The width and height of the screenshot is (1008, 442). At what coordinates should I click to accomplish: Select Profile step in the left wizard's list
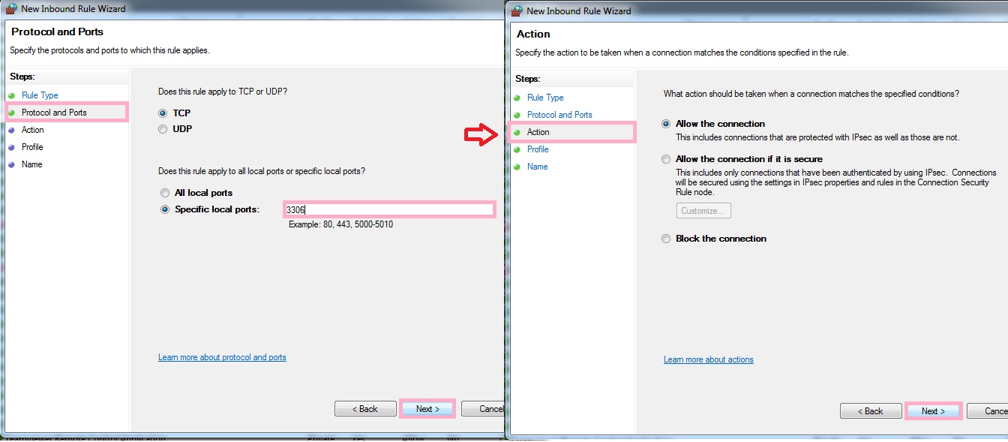(32, 147)
